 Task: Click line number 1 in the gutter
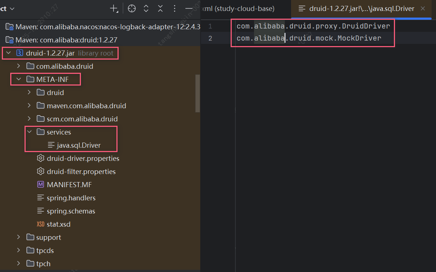tap(210, 26)
